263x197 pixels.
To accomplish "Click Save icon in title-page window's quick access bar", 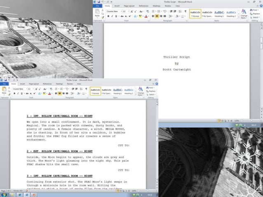I will [x=99, y=2].
